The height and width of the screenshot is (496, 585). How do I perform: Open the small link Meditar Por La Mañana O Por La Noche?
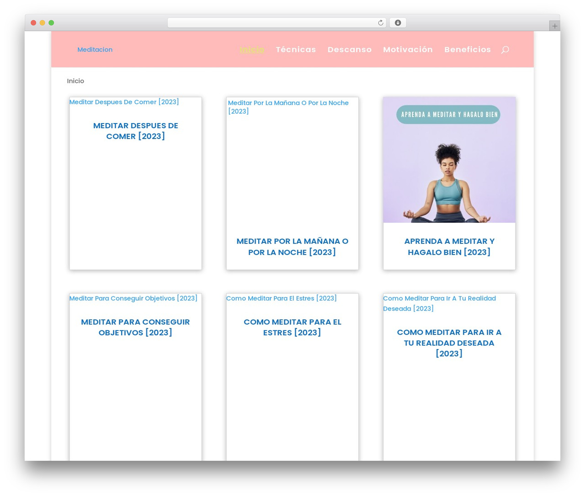coord(288,107)
